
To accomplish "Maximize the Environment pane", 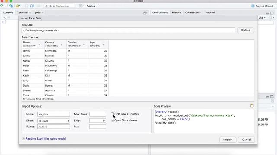I will coord(271,13).
